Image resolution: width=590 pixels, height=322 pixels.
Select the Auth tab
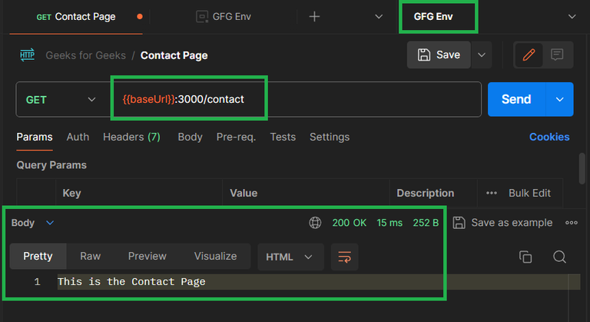click(78, 137)
